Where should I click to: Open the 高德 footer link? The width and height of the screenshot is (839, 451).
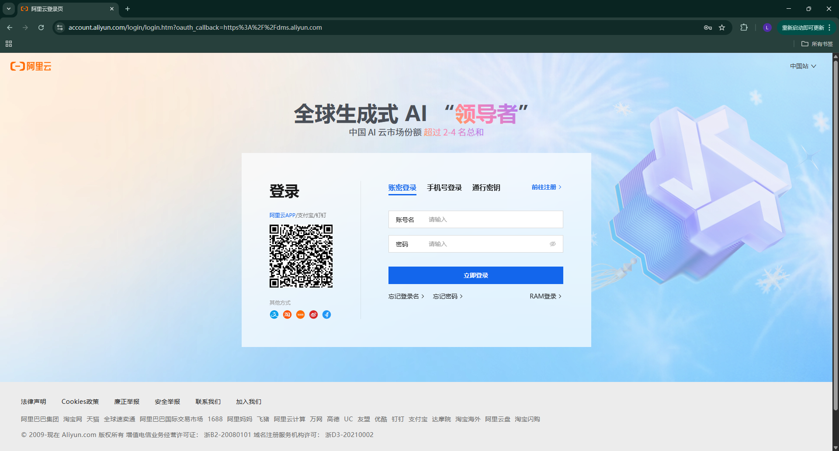(333, 419)
